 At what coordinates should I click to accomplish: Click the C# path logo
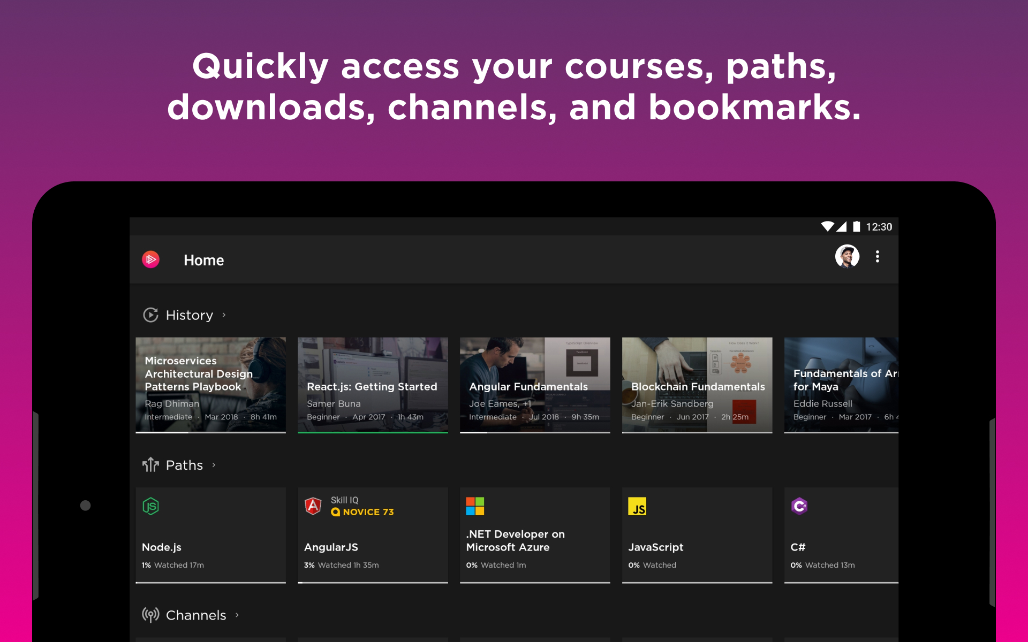click(799, 506)
